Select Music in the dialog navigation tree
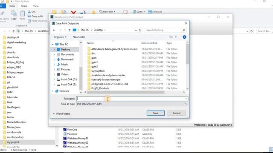Viewport: 273px width, 153px height. point(64,64)
